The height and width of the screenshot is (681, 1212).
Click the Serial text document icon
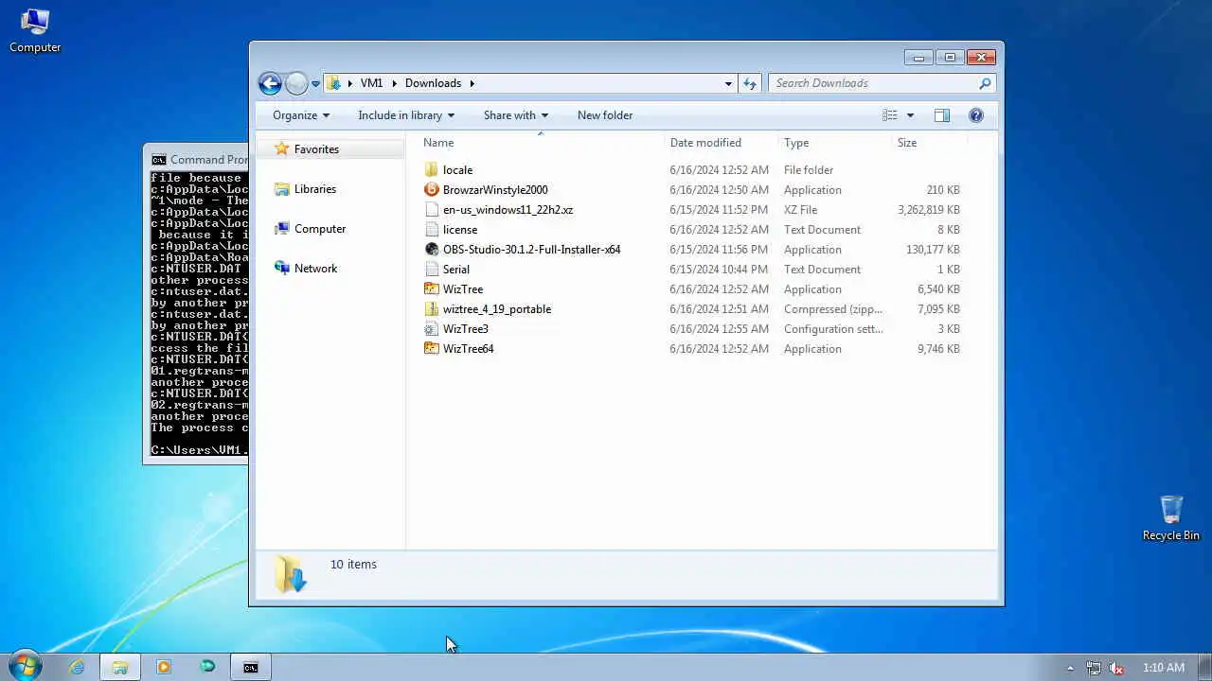[x=432, y=270]
